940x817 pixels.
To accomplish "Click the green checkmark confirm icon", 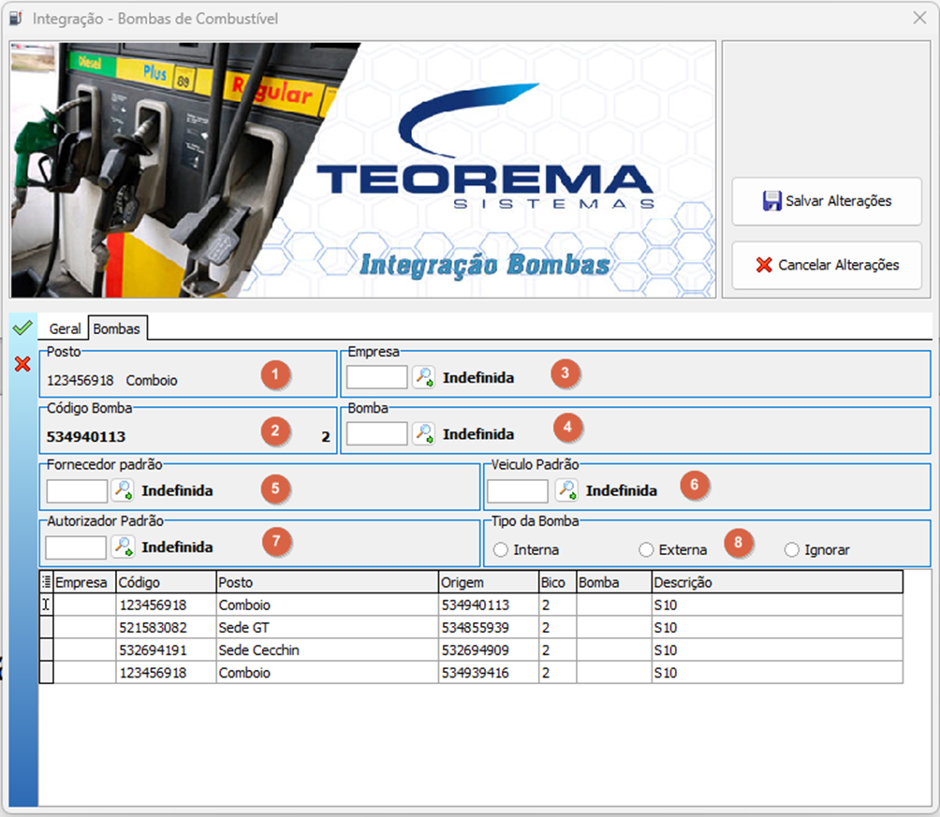I will click(22, 328).
